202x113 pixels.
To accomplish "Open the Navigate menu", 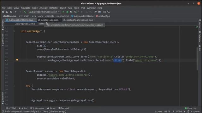I will click(26, 8).
